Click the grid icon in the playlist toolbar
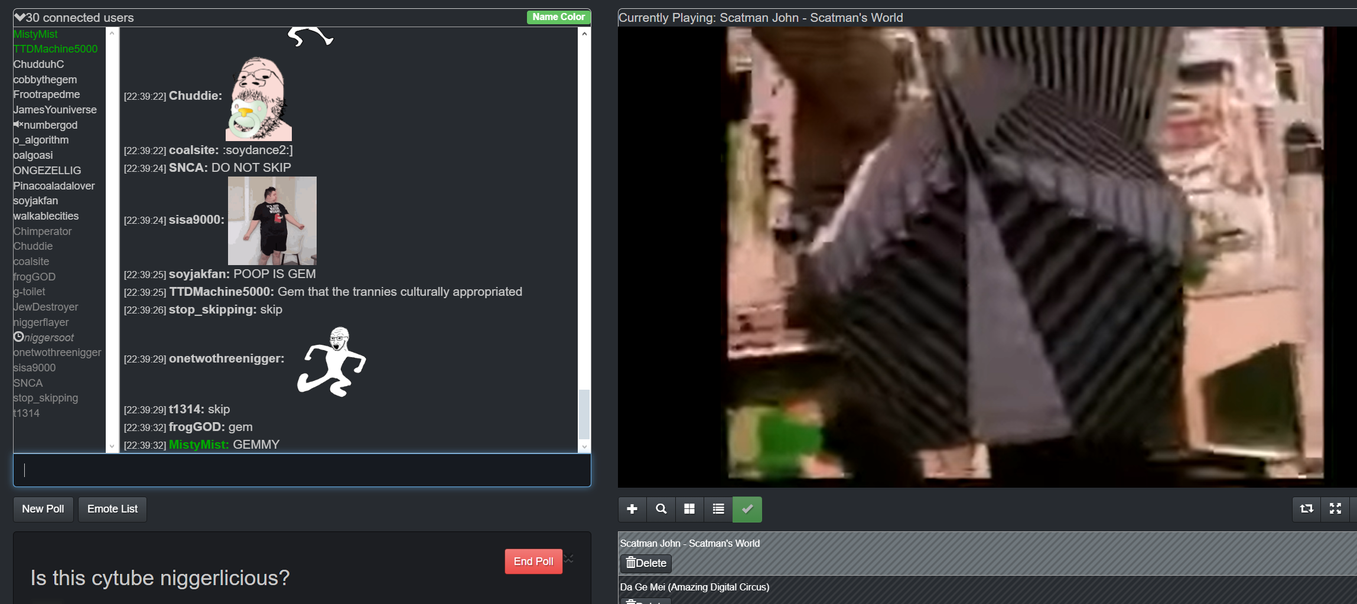 tap(689, 509)
